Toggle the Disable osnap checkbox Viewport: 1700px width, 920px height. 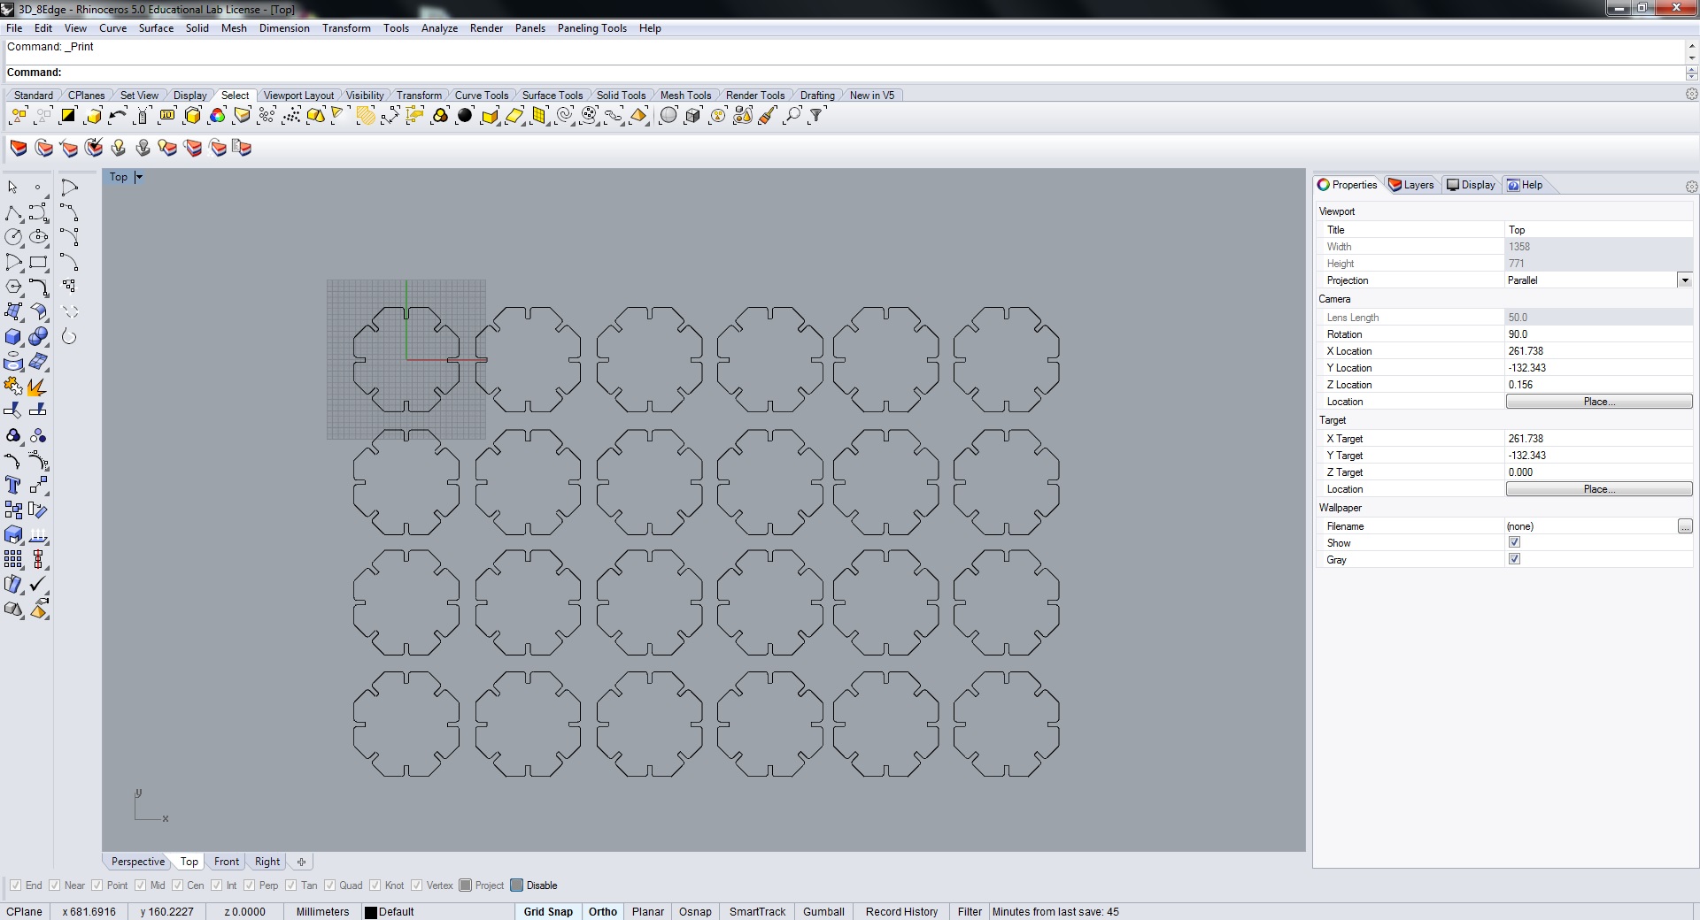517,885
